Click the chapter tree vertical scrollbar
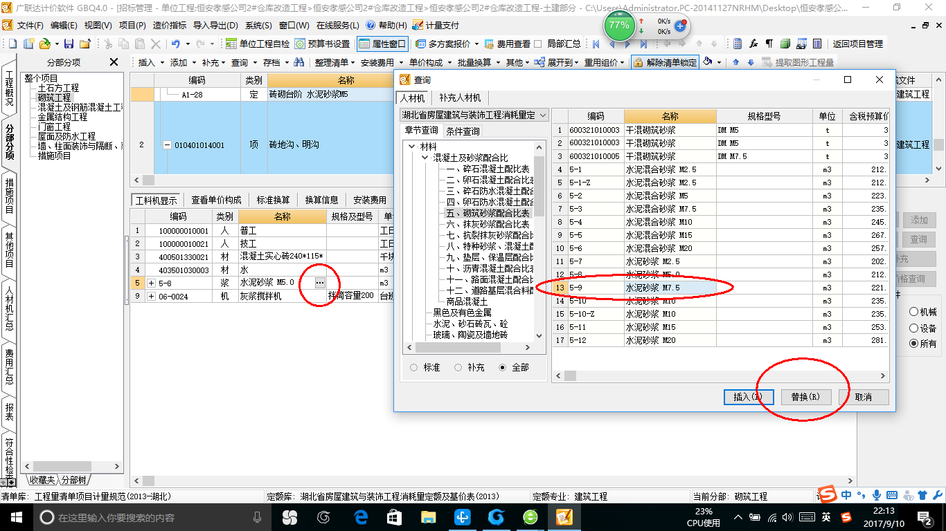This screenshot has width=946, height=531. [x=540, y=240]
